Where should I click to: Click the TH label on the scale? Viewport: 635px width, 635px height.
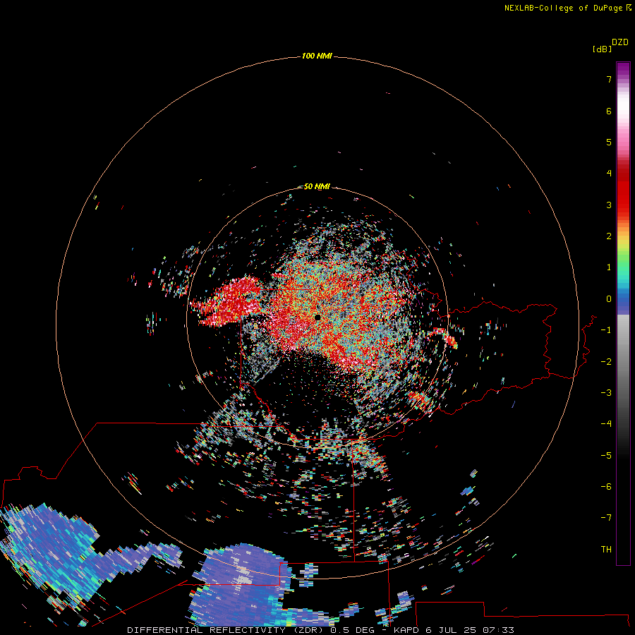tap(606, 550)
